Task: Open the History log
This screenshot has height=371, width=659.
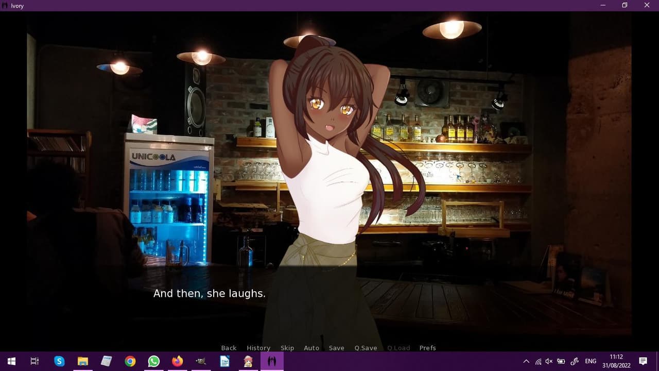Action: click(258, 348)
